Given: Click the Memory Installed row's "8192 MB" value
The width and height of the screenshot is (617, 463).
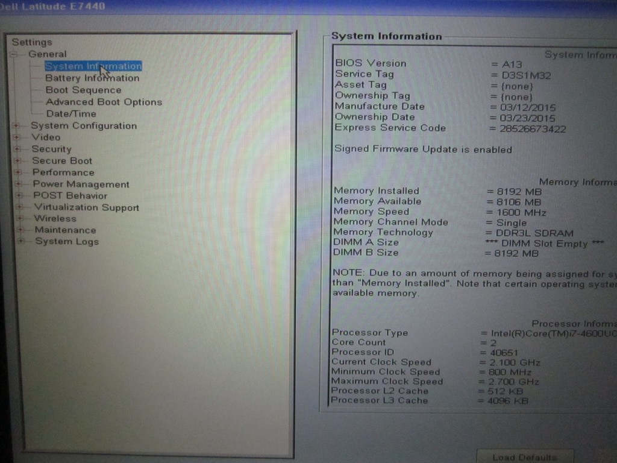Looking at the screenshot, I should click(519, 192).
